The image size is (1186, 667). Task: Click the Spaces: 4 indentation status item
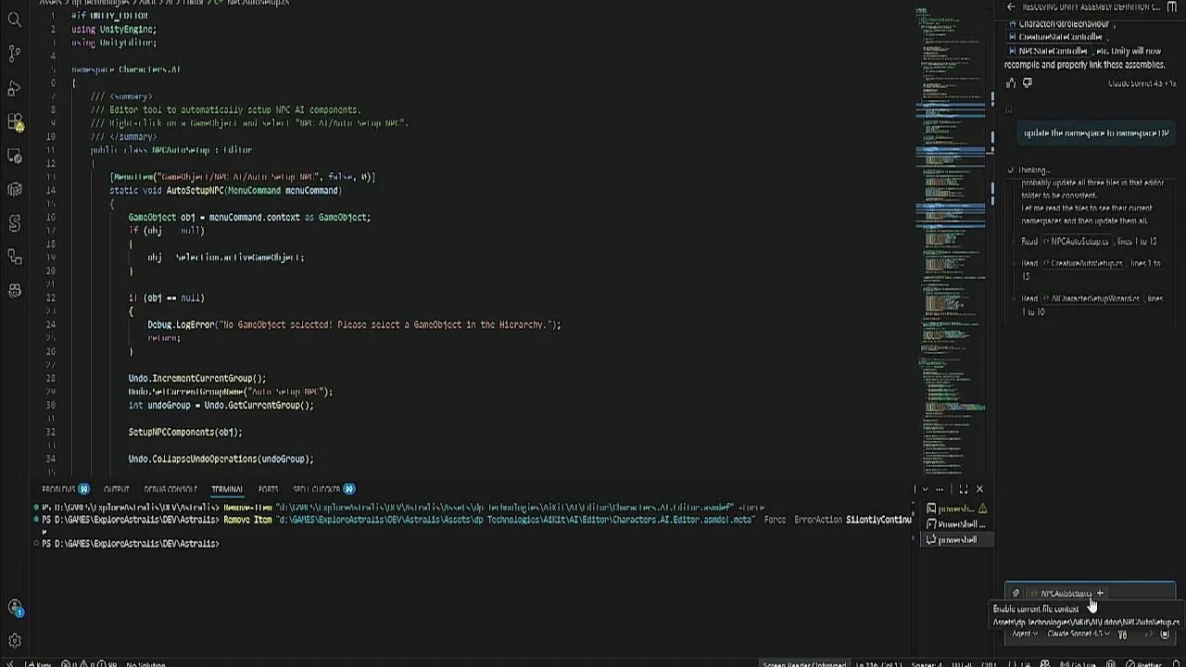pos(927,663)
